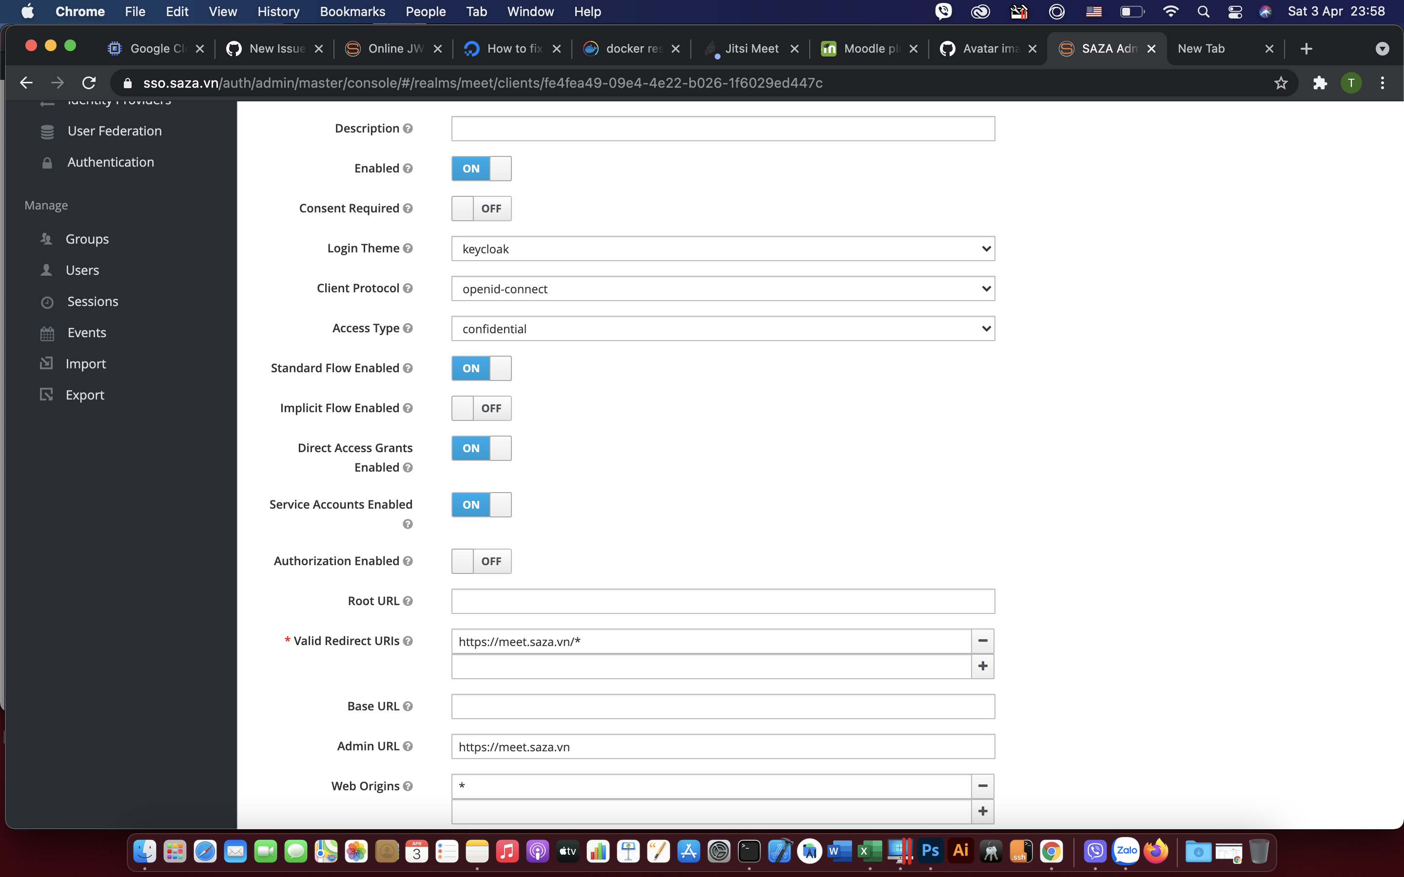1404x877 pixels.
Task: Click the plus icon to add redirect URI
Action: 982,666
